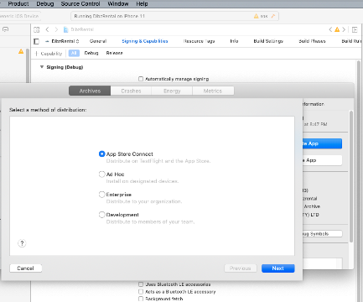Image resolution: width=363 pixels, height=302 pixels.
Task: Select Enterprise distribution method
Action: (102, 195)
